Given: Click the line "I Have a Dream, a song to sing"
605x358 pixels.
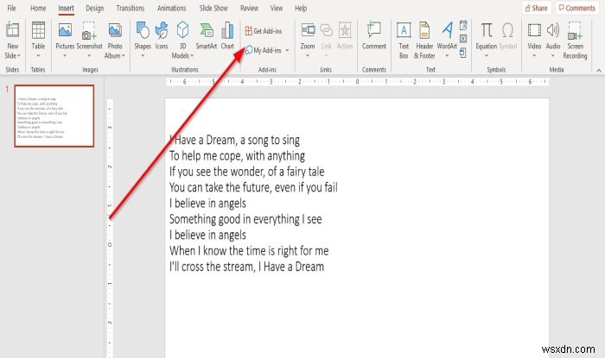Looking at the screenshot, I should click(234, 140).
